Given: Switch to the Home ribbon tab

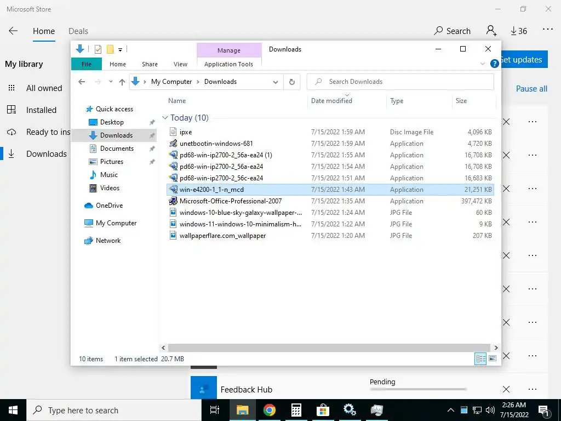Looking at the screenshot, I should 118,64.
